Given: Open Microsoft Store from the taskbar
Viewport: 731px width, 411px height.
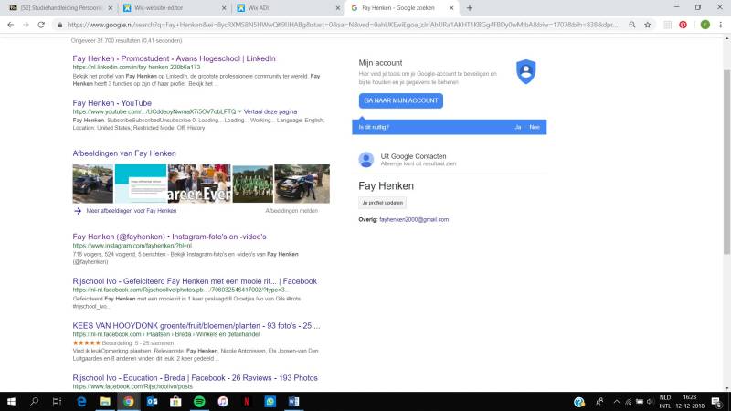Looking at the screenshot, I should coord(175,401).
